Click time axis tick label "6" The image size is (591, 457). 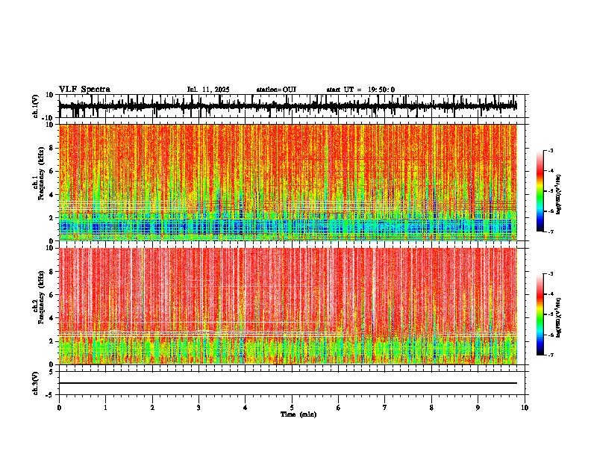click(x=339, y=408)
